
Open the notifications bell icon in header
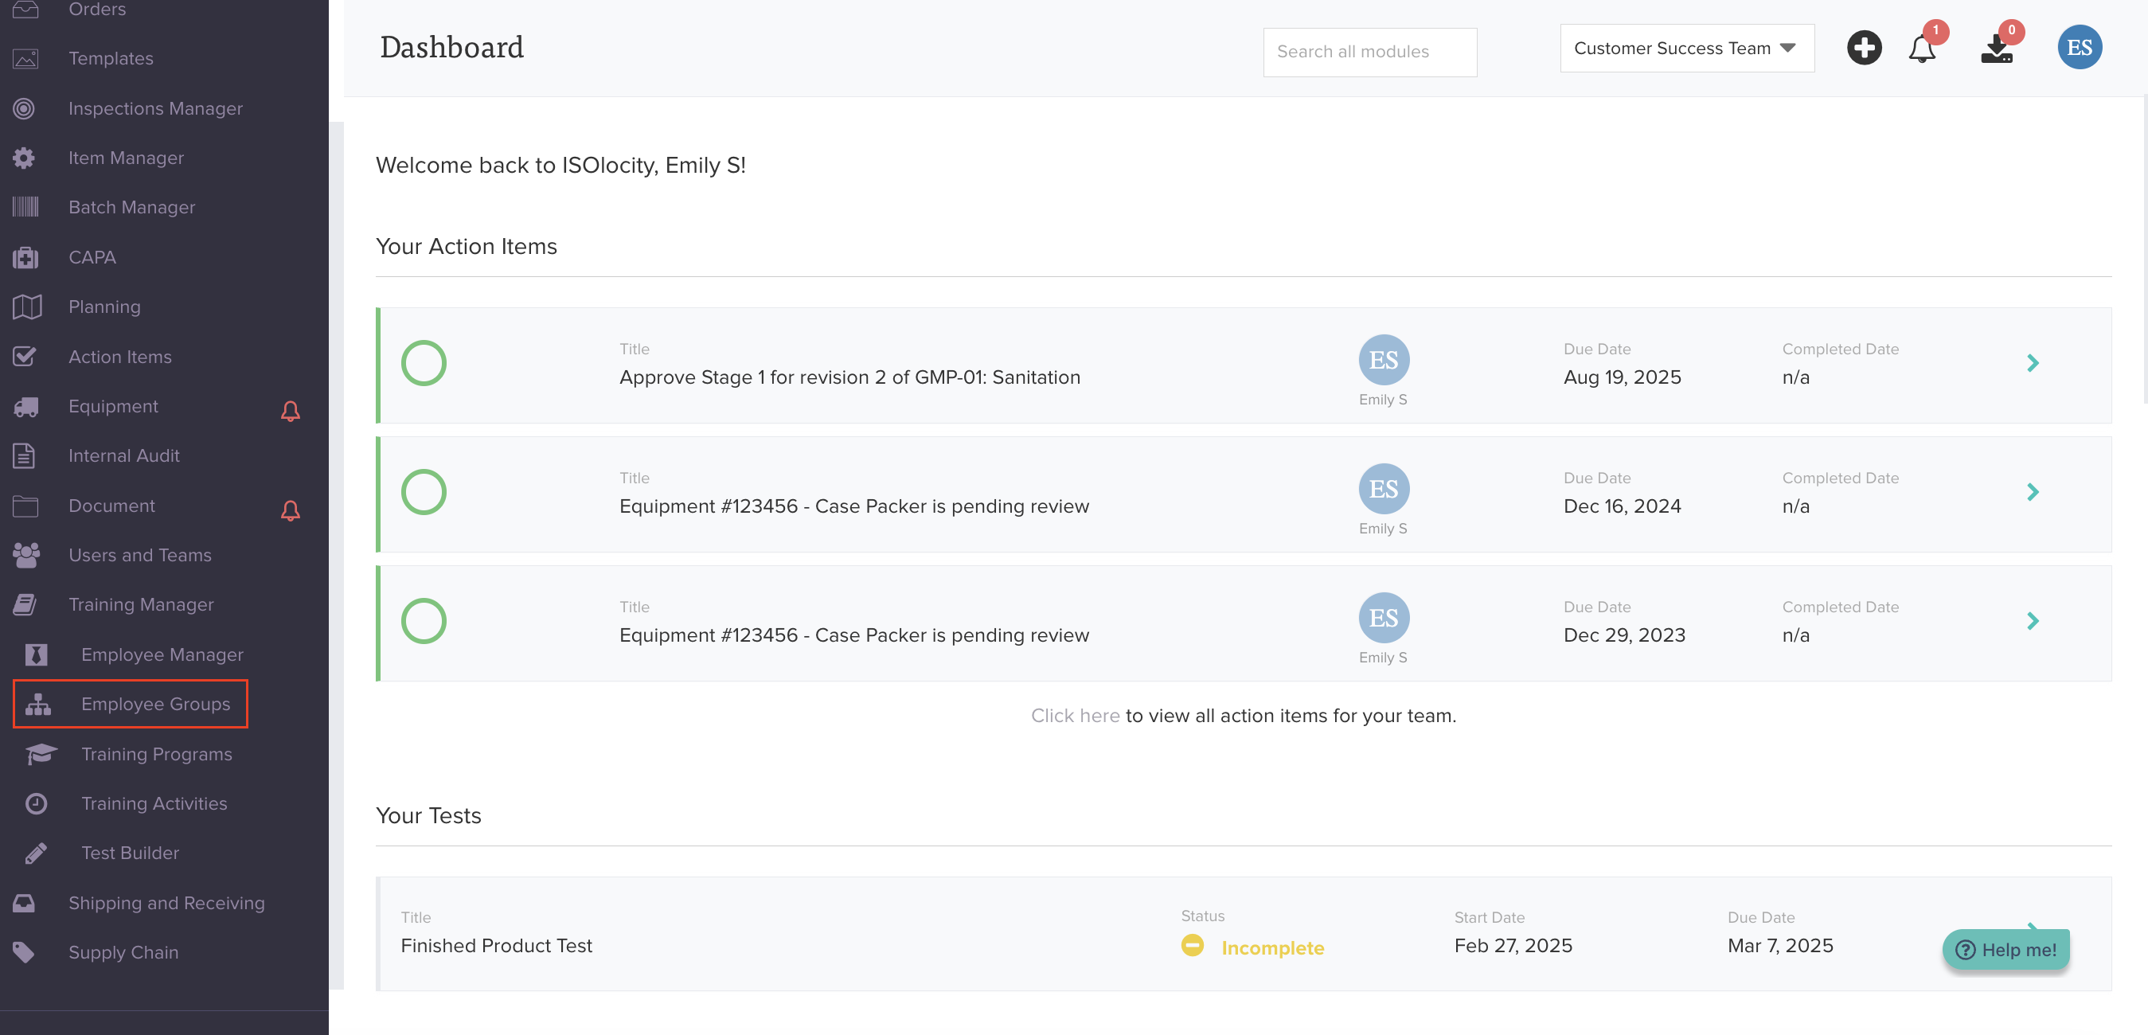coord(1922,49)
